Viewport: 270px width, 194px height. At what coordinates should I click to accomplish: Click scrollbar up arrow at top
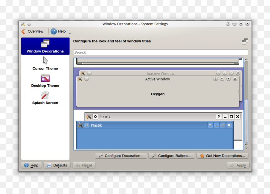pyautogui.click(x=246, y=60)
